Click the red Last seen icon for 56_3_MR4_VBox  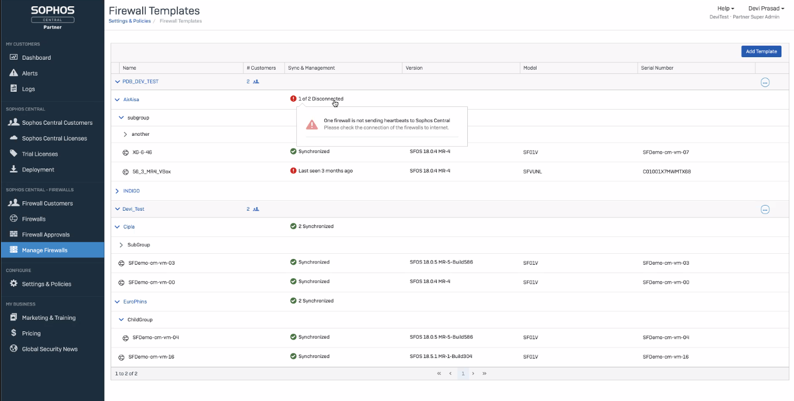293,171
